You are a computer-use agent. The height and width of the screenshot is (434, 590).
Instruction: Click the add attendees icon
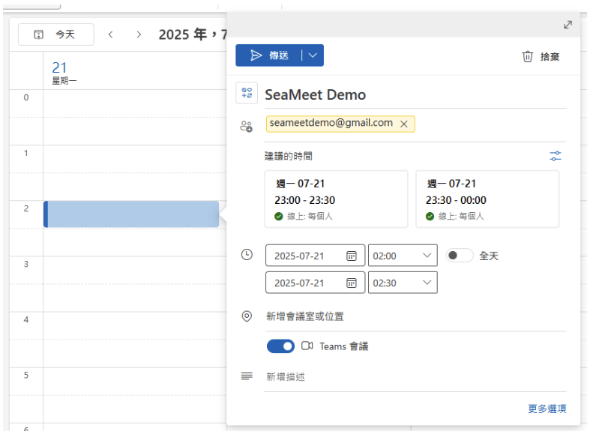click(x=247, y=127)
